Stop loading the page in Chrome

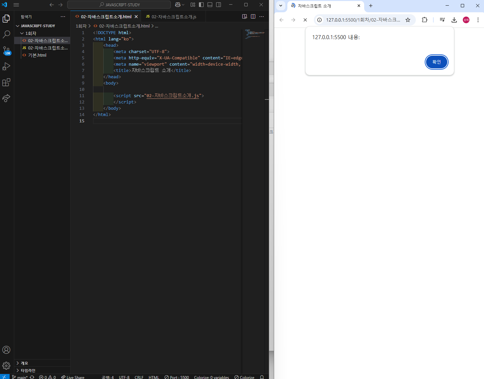(305, 20)
